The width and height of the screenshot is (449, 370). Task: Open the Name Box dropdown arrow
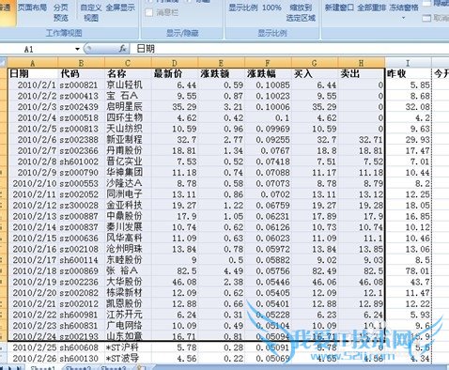point(77,49)
